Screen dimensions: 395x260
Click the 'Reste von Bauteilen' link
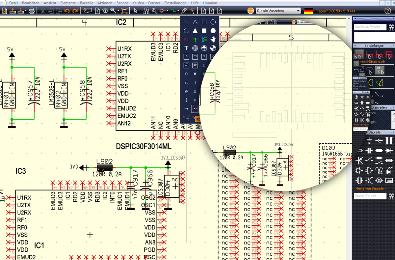[370, 188]
